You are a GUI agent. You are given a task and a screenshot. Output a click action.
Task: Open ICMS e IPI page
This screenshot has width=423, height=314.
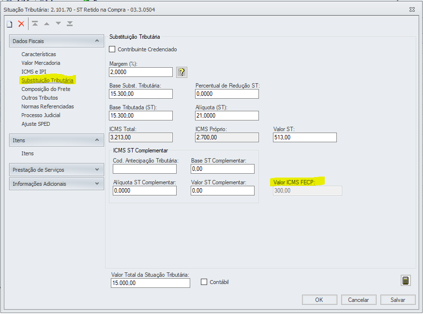click(x=34, y=72)
